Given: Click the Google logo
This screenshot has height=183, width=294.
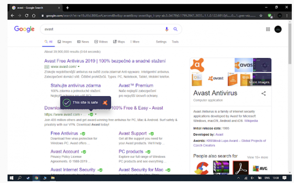Looking at the screenshot, I should click(x=24, y=29).
